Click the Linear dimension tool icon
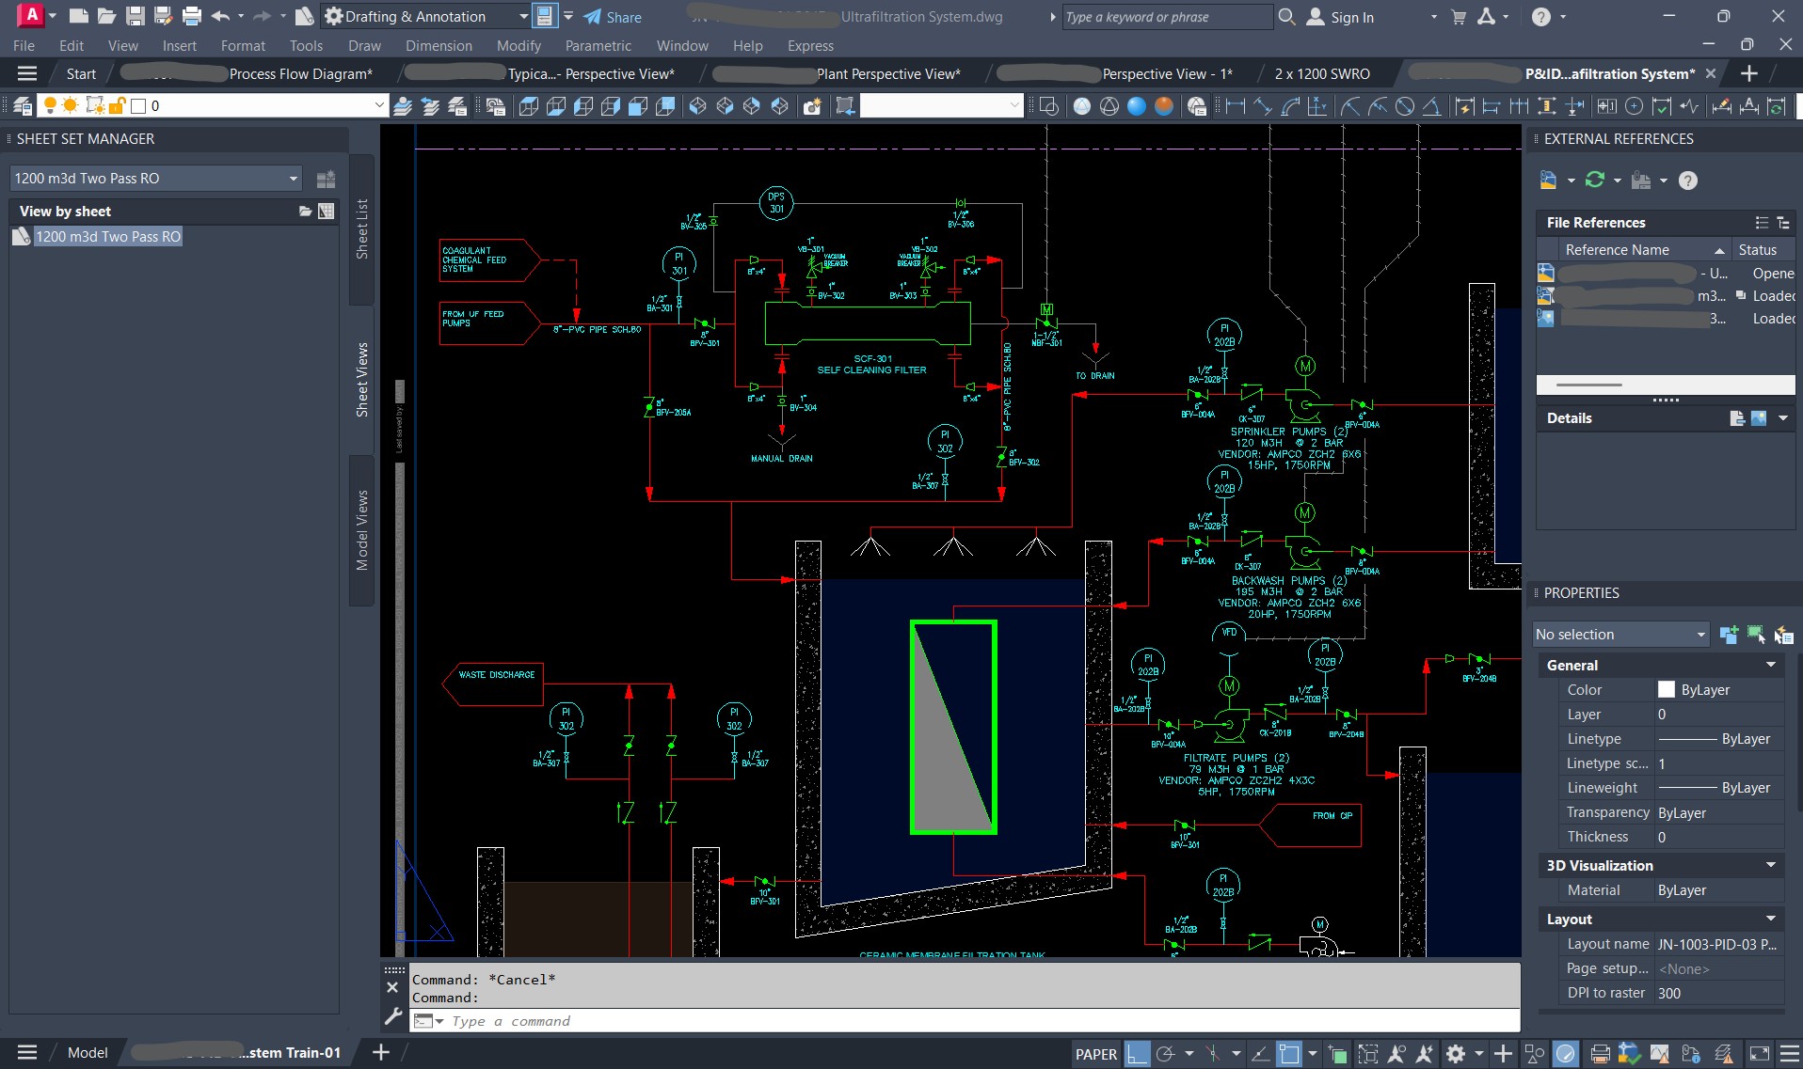Viewport: 1803px width, 1069px height. [1236, 106]
